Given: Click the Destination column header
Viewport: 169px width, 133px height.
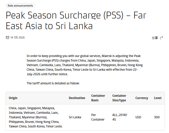Looking at the screenshot, I should pos(77,98).
